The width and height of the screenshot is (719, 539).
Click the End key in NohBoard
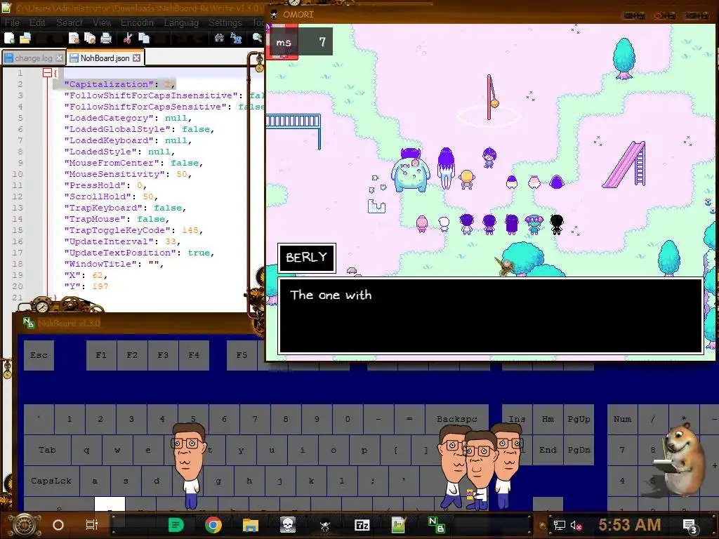point(548,450)
